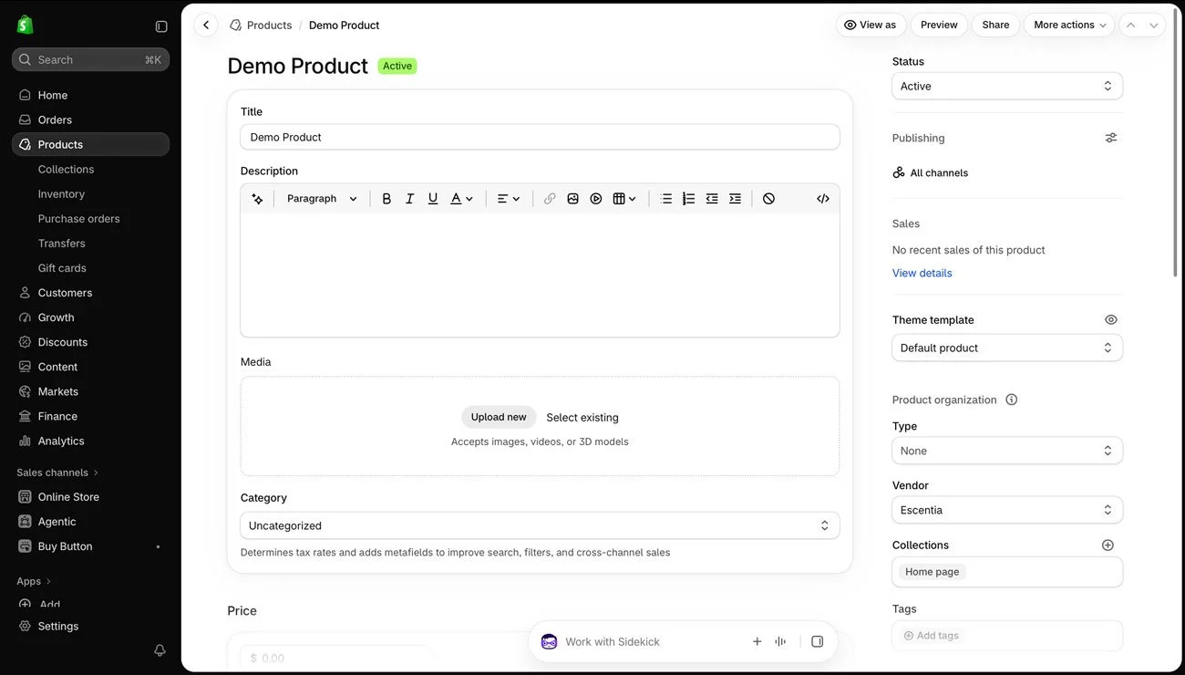Click the Add tags field

coord(1007,636)
